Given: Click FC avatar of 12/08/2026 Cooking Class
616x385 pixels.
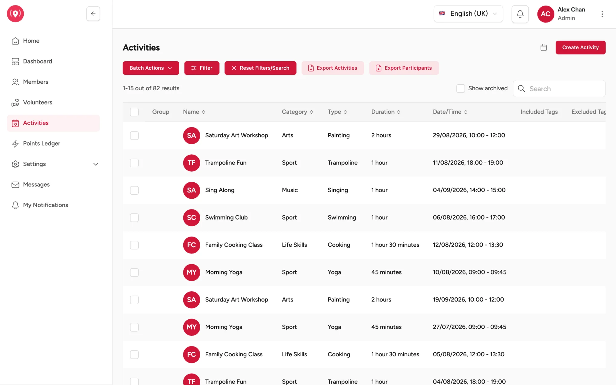Looking at the screenshot, I should [x=192, y=245].
